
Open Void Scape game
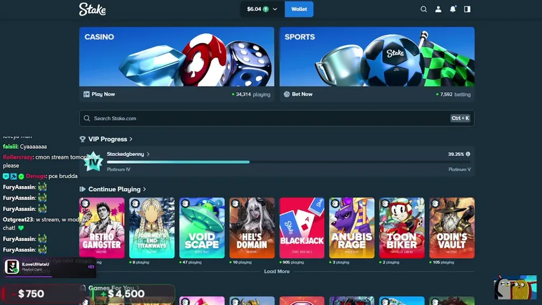[202, 228]
